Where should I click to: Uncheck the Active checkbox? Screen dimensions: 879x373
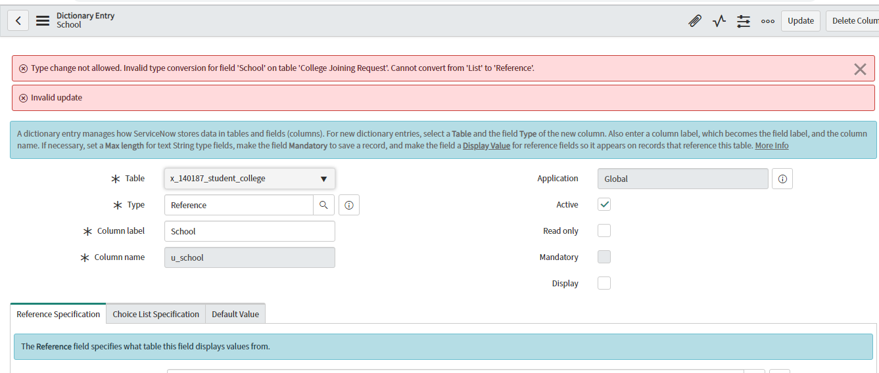click(x=604, y=204)
